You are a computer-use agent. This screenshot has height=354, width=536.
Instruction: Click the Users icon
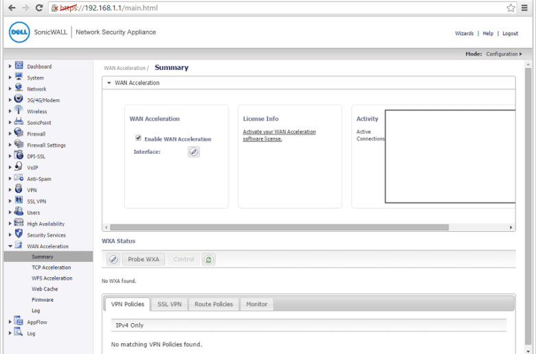(x=19, y=211)
